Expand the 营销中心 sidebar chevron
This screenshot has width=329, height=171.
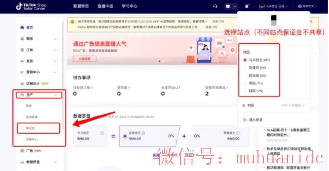point(55,72)
